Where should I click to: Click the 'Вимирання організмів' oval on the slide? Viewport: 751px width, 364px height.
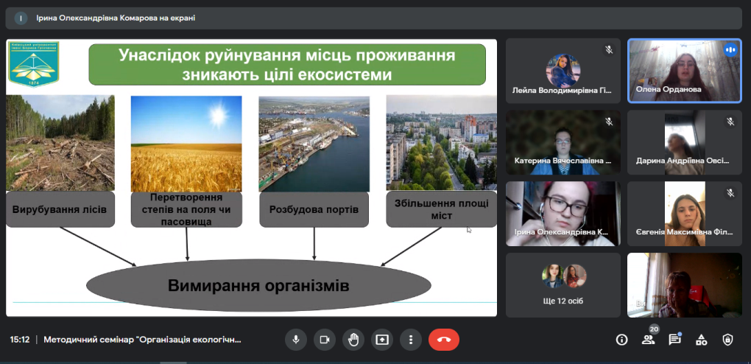[x=258, y=285]
